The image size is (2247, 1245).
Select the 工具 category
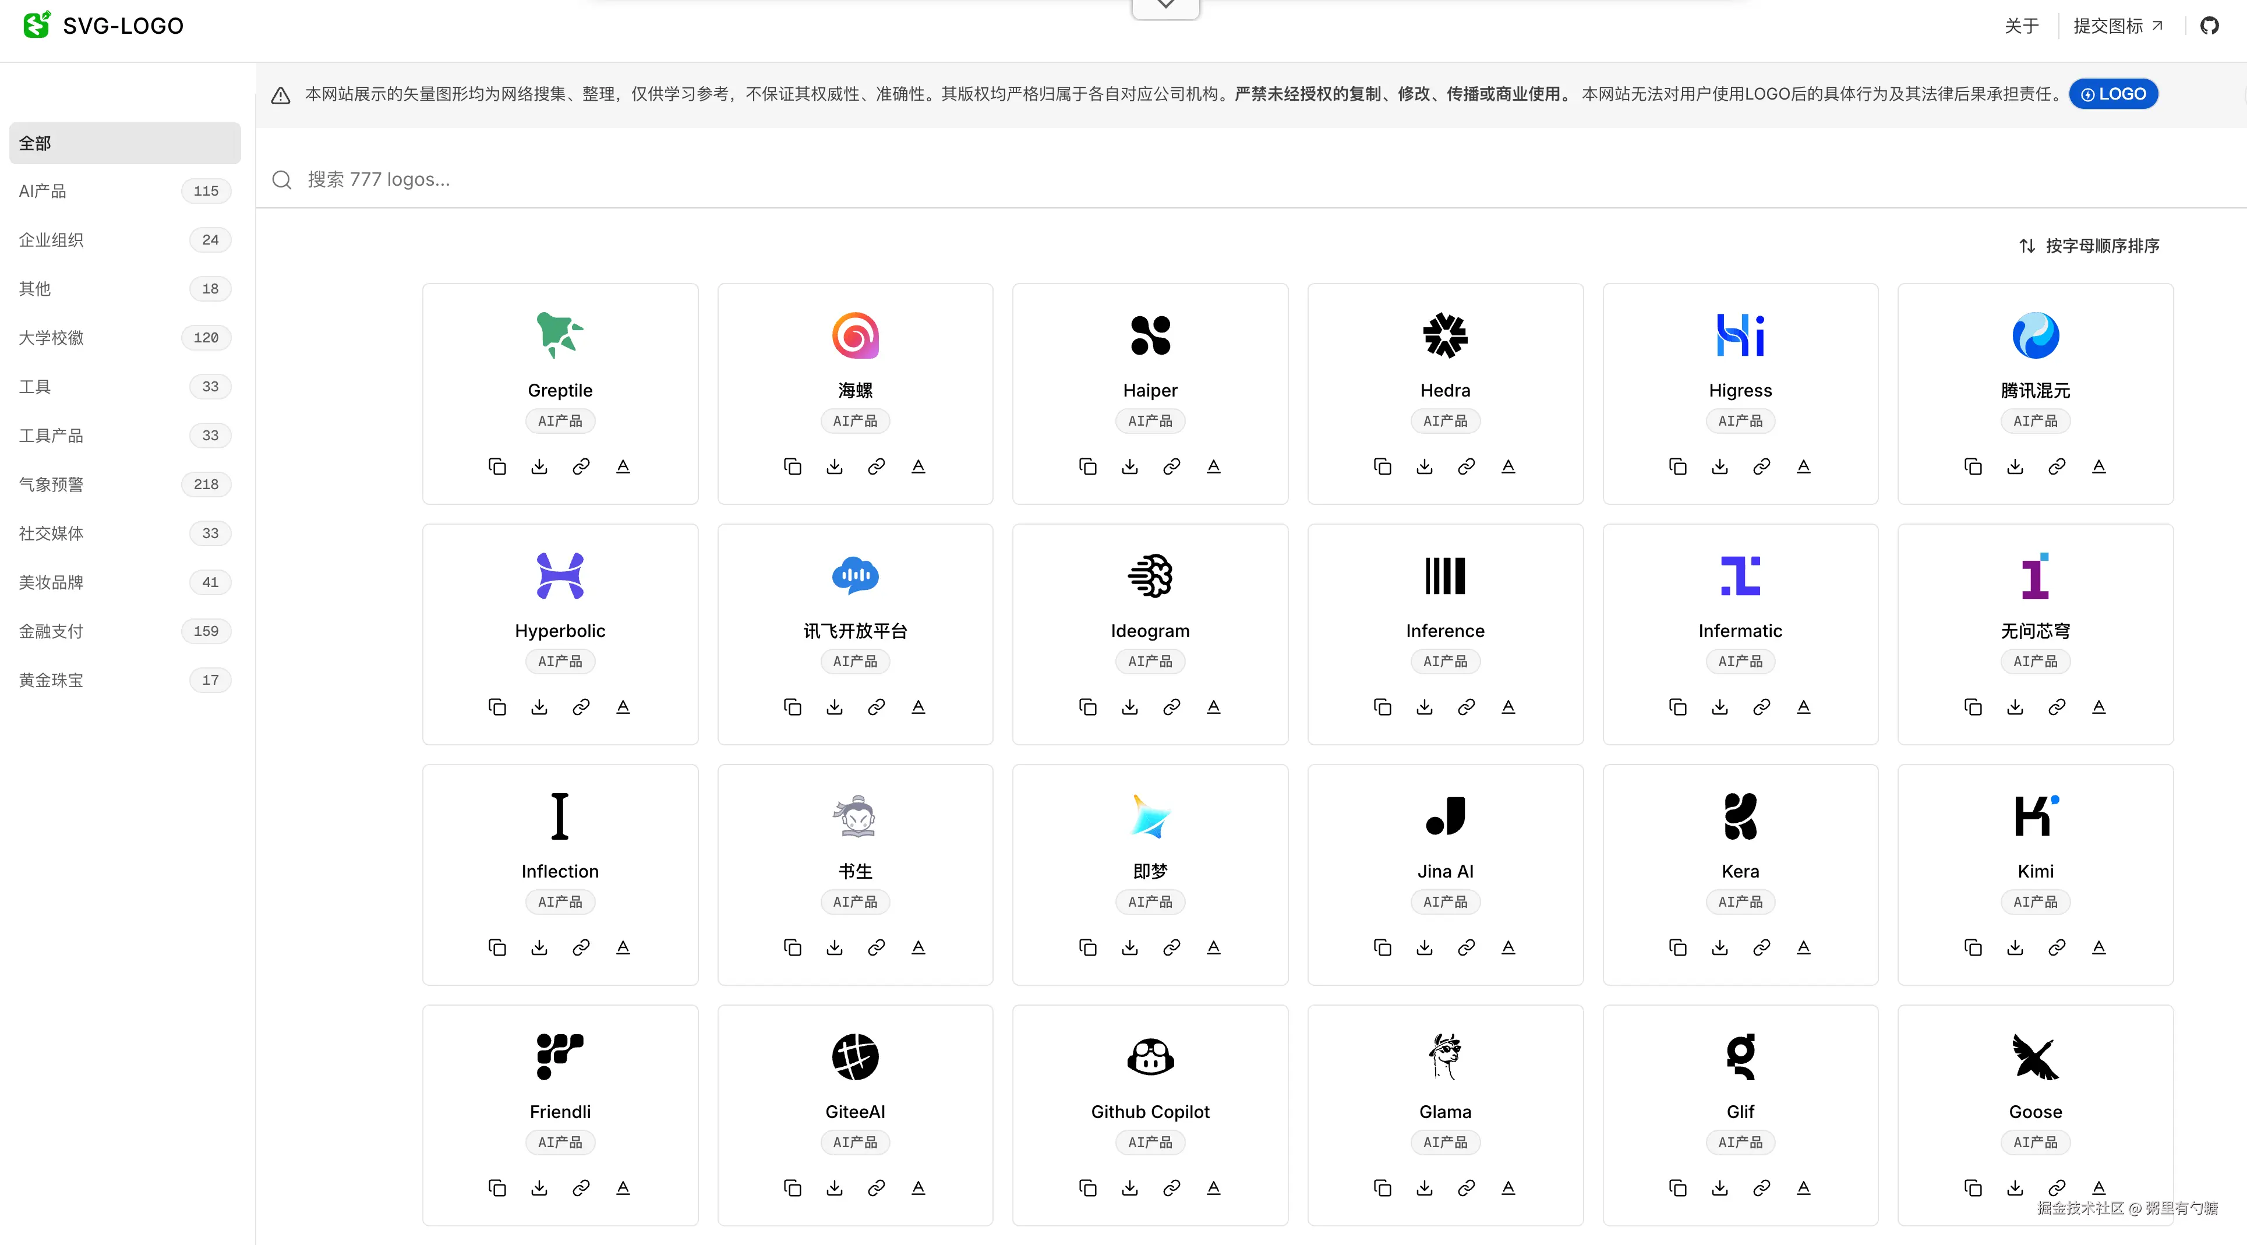[x=125, y=386]
